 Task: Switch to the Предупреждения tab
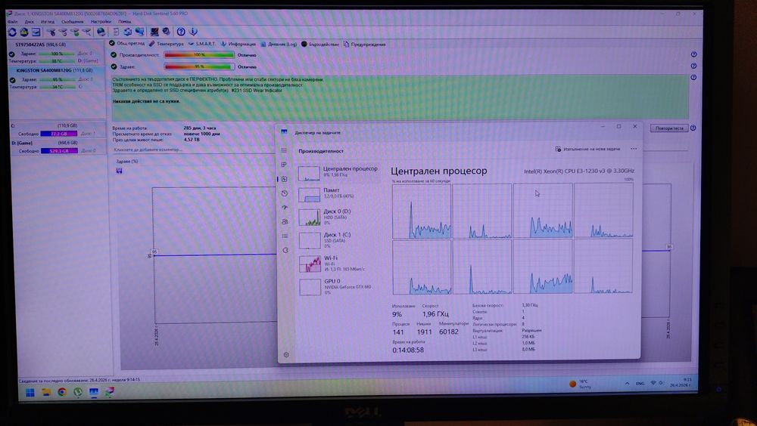pyautogui.click(x=364, y=44)
